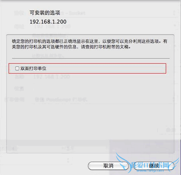Click the 双面打印单位 option label

point(33,69)
